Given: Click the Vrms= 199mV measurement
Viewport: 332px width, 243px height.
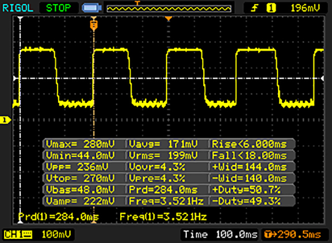Looking at the screenshot, I should [x=163, y=156].
